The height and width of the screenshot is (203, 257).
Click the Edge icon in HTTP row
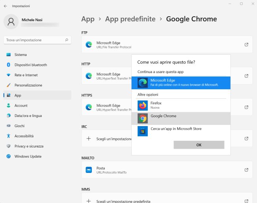[x=89, y=76]
